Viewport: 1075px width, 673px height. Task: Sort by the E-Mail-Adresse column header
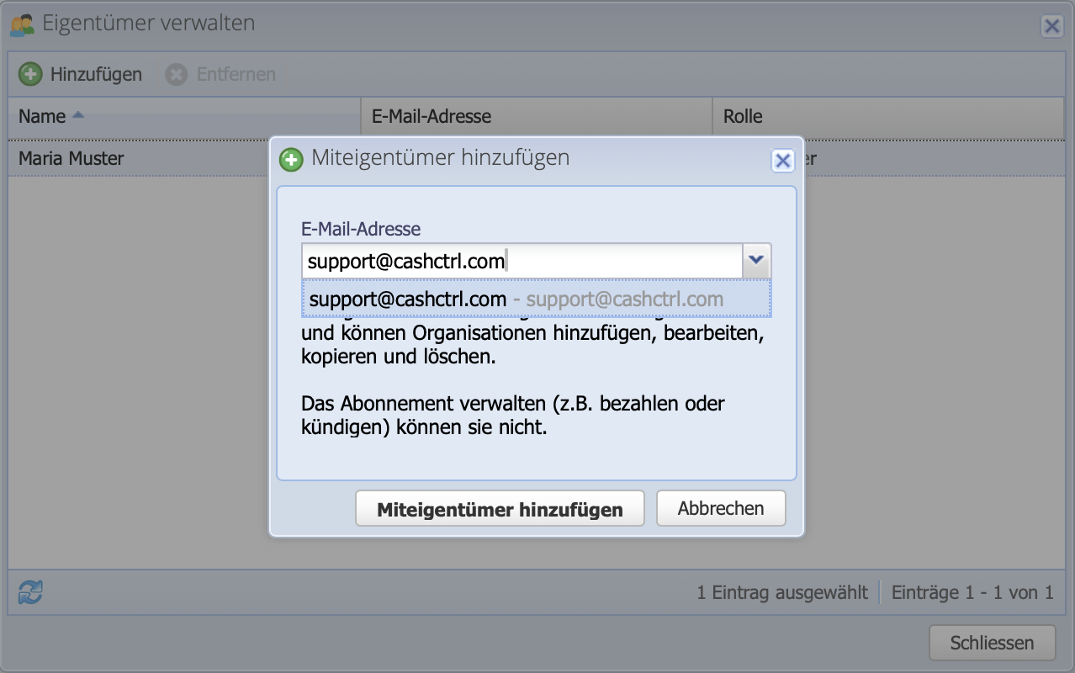click(x=431, y=116)
